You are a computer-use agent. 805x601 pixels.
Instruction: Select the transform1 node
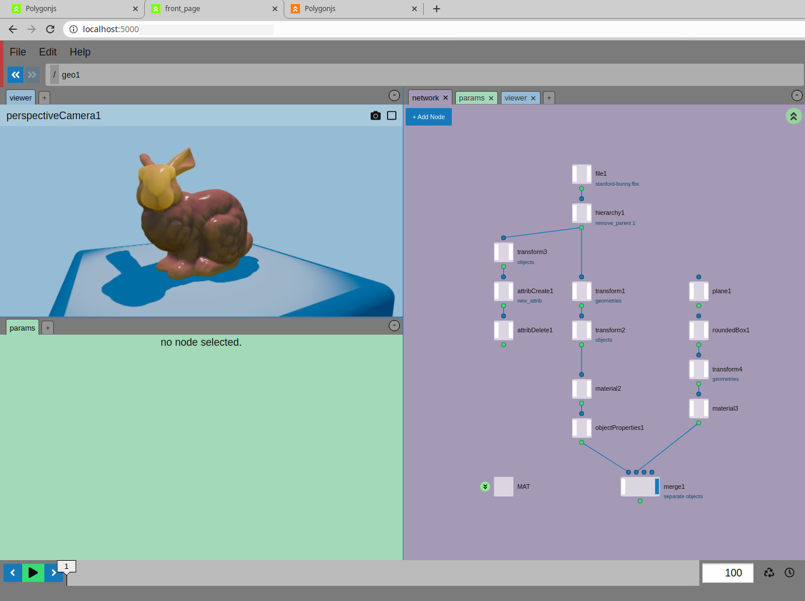[x=581, y=291]
